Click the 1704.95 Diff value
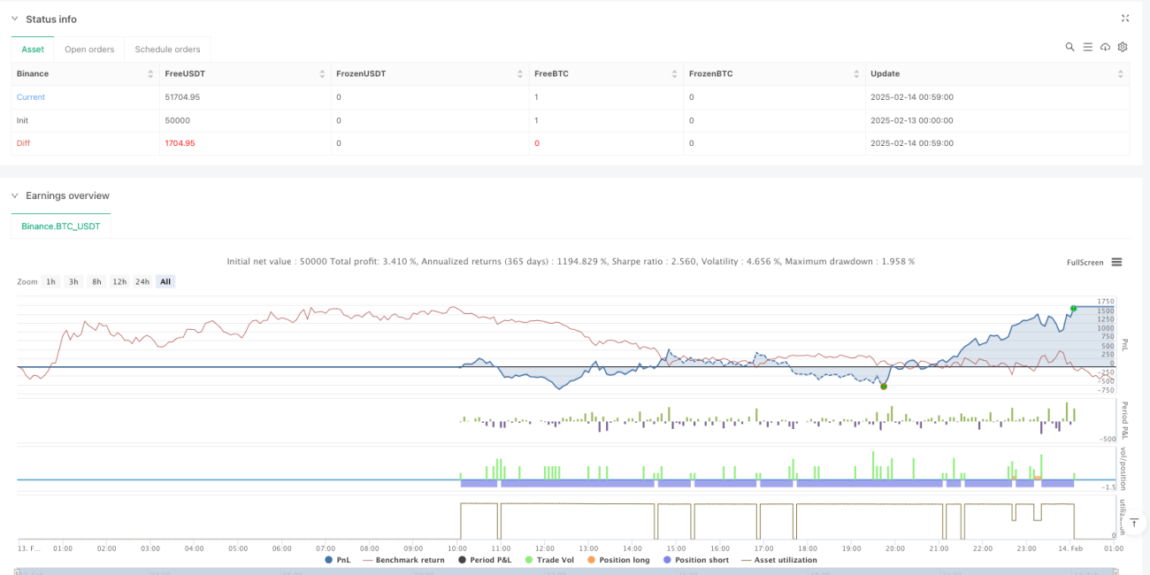The image size is (1150, 575). 180,143
